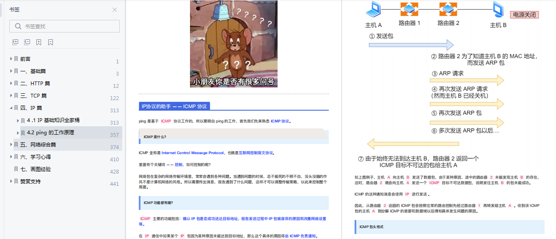
Task: Navigate to 三、TCP 篇 chapter
Action: point(33,95)
